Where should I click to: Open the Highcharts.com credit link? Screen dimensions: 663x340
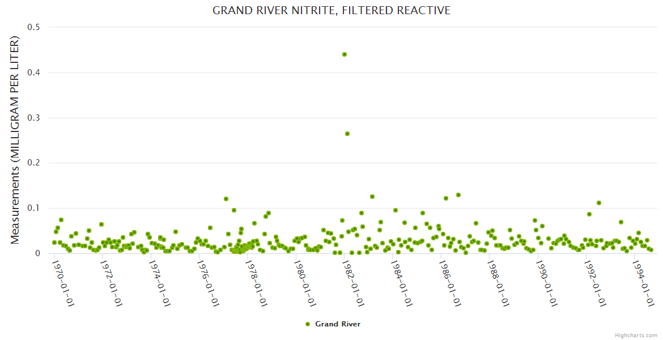pos(636,335)
